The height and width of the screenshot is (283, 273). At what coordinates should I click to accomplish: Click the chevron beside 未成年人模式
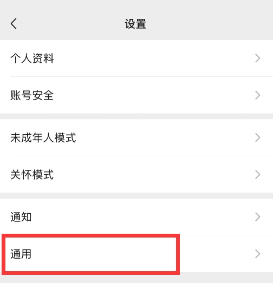pos(258,137)
